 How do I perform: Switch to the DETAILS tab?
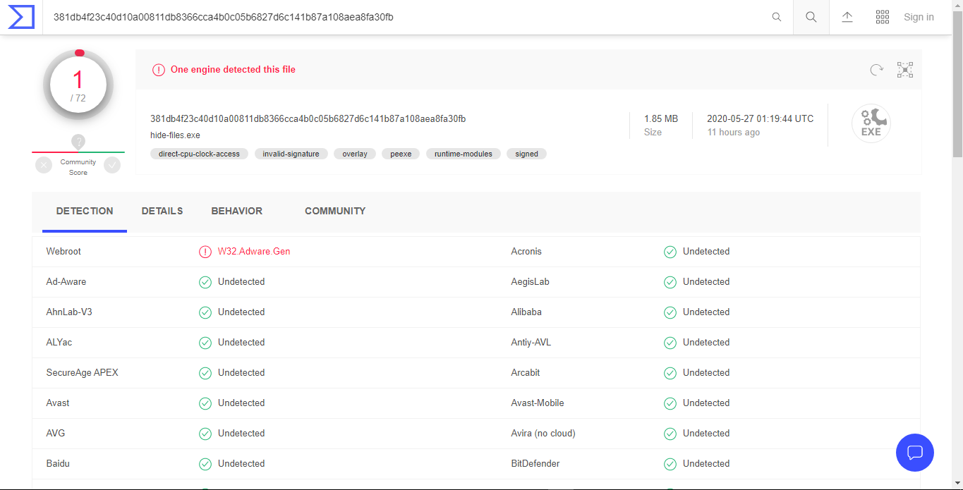click(x=162, y=211)
